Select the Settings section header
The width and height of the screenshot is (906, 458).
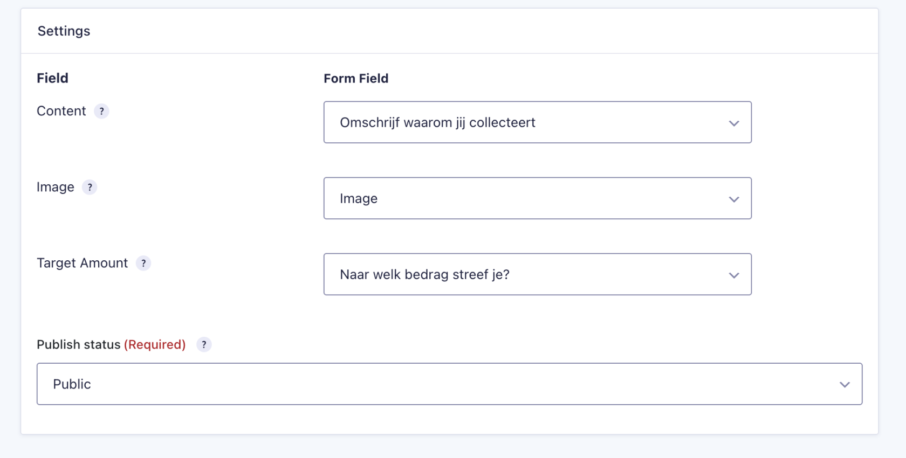click(x=64, y=31)
